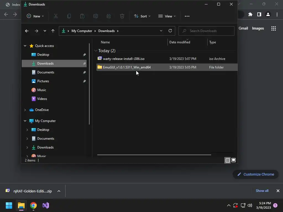Click the Gmail link in Chrome

pos(243,28)
